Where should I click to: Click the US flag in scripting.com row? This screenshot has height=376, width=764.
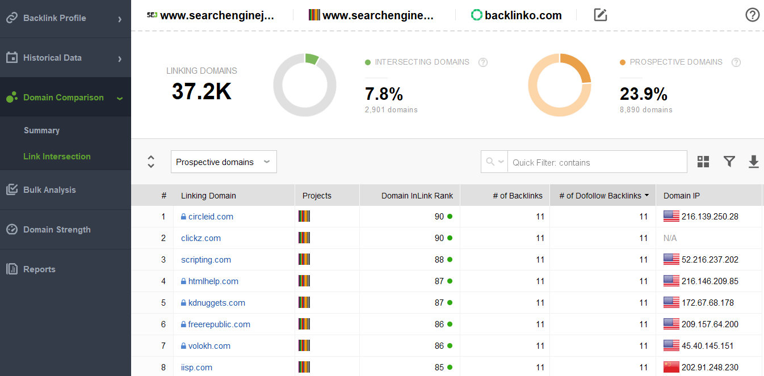pyautogui.click(x=671, y=260)
